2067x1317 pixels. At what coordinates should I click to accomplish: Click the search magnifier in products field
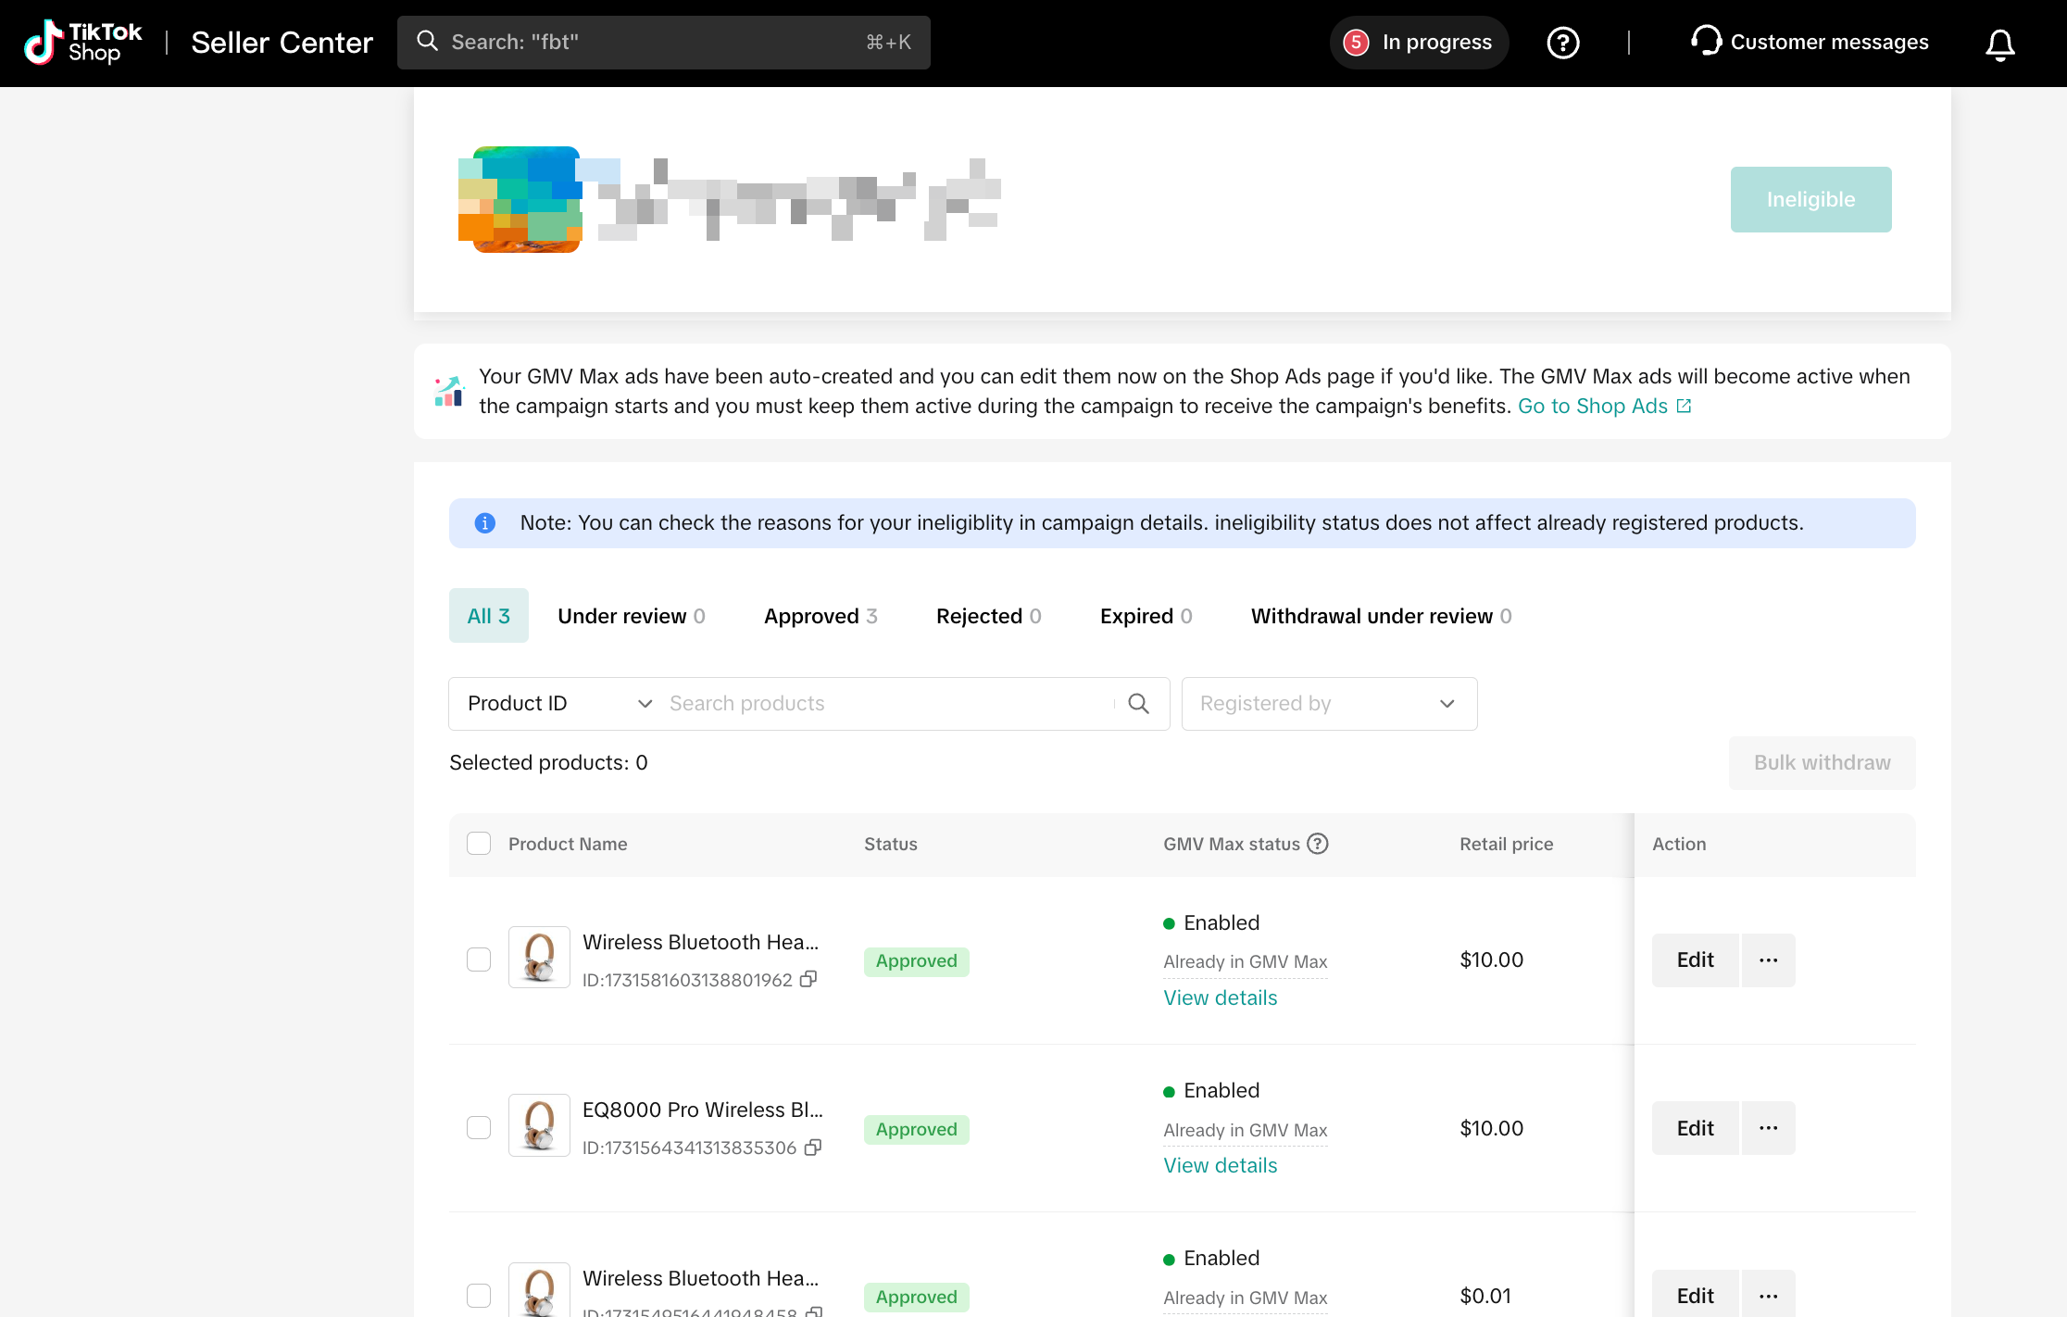(x=1138, y=704)
